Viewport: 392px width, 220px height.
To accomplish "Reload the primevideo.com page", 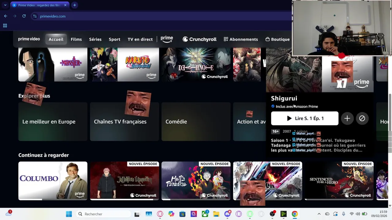I will click(24, 16).
